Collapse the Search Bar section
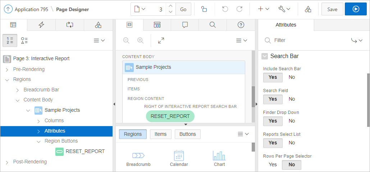Screen dimensions: 370x172 [265, 56]
